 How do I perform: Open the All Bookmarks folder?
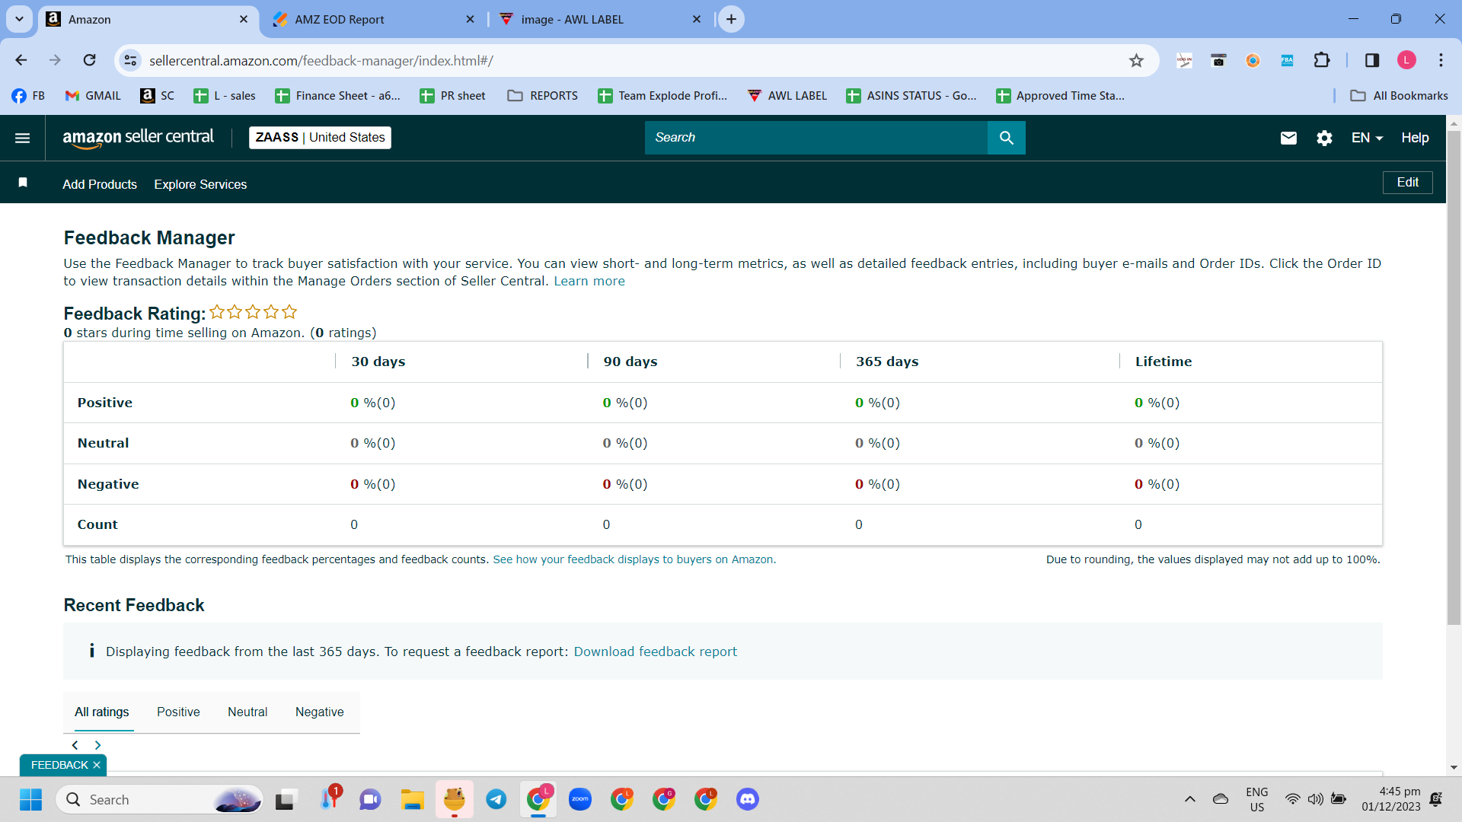[x=1399, y=95]
